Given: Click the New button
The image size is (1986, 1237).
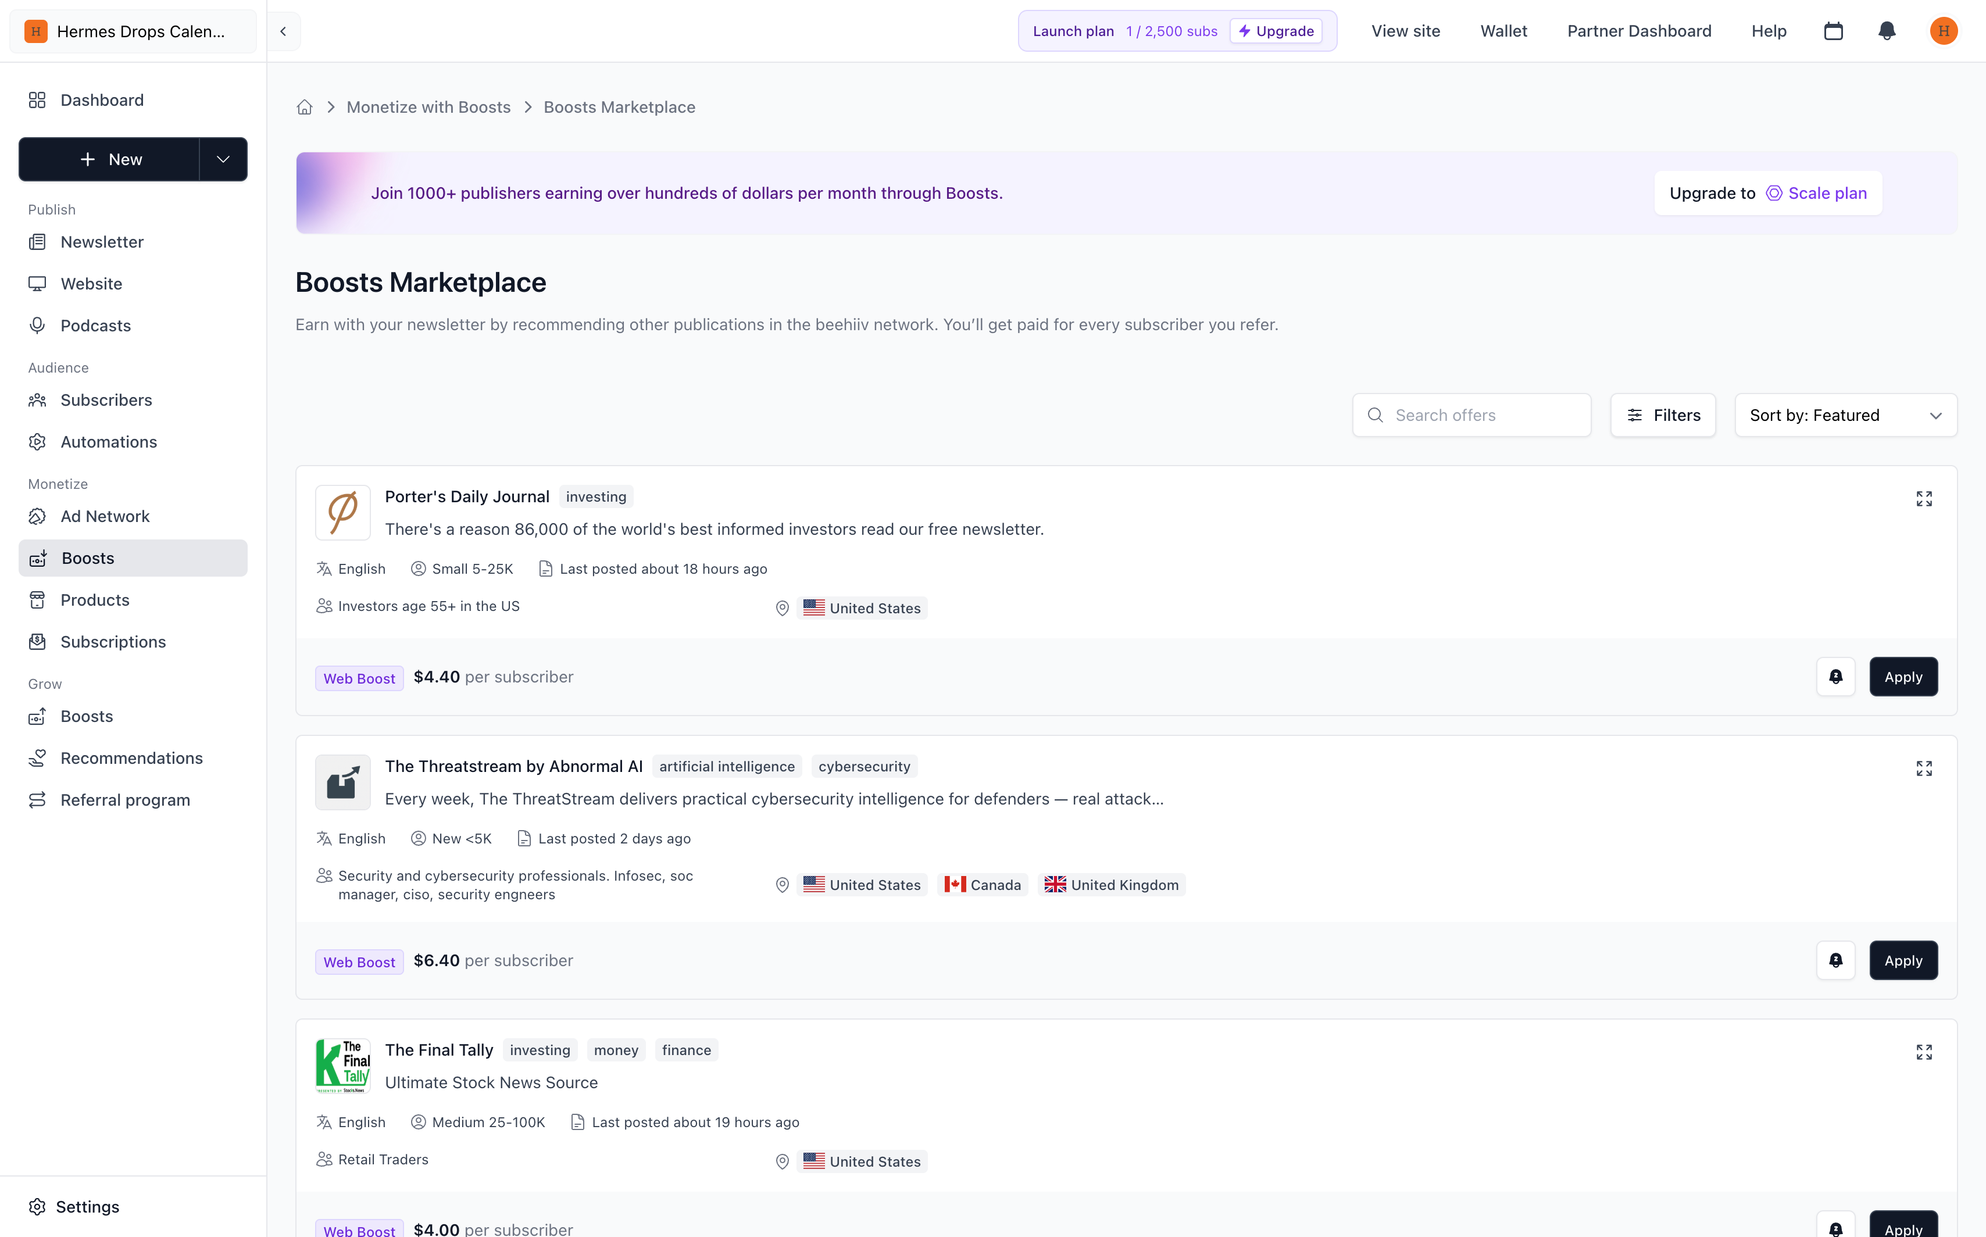Looking at the screenshot, I should (x=109, y=159).
